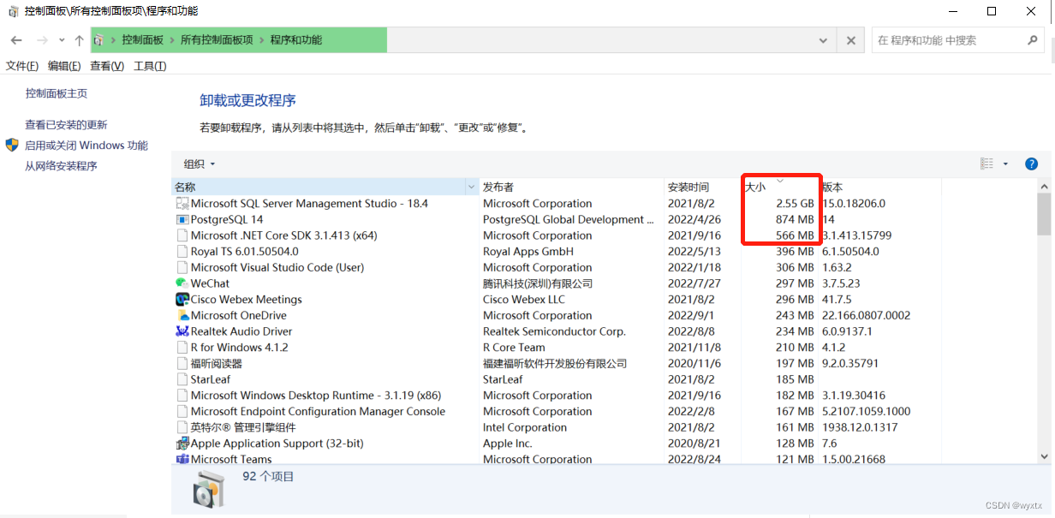Click the Back navigation arrow
This screenshot has height=518, width=1055.
point(16,40)
